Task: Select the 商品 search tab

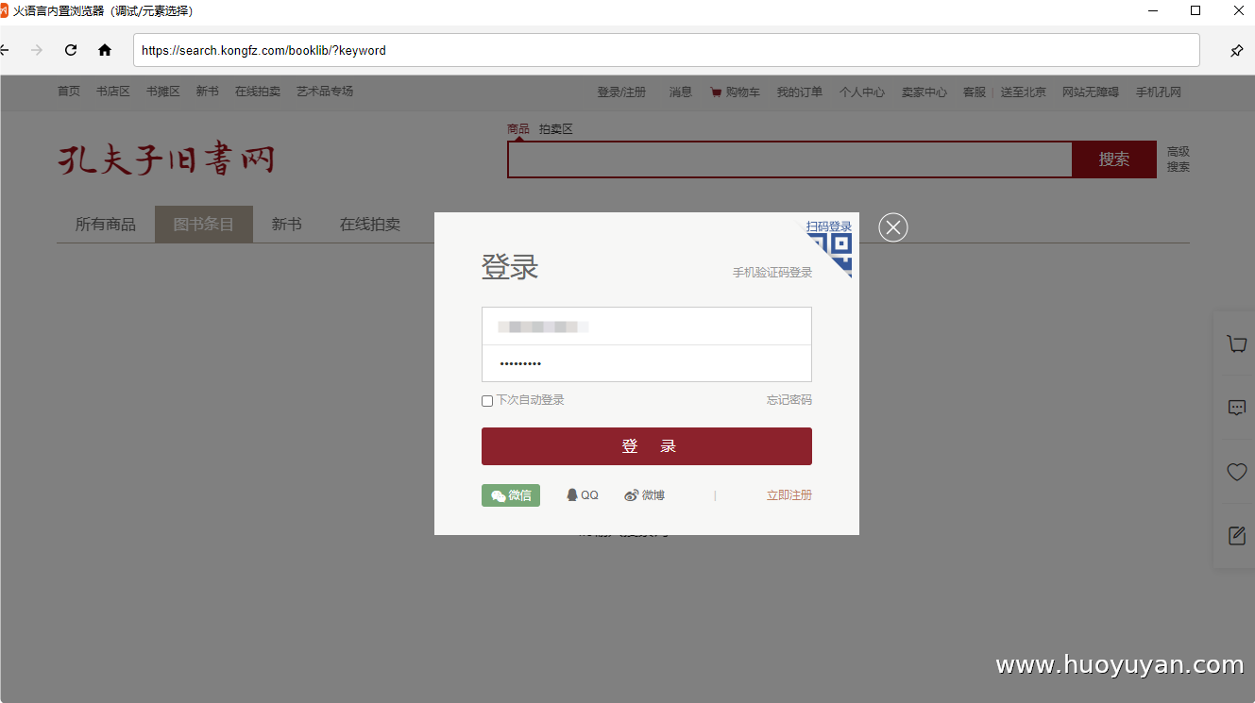Action: 518,129
